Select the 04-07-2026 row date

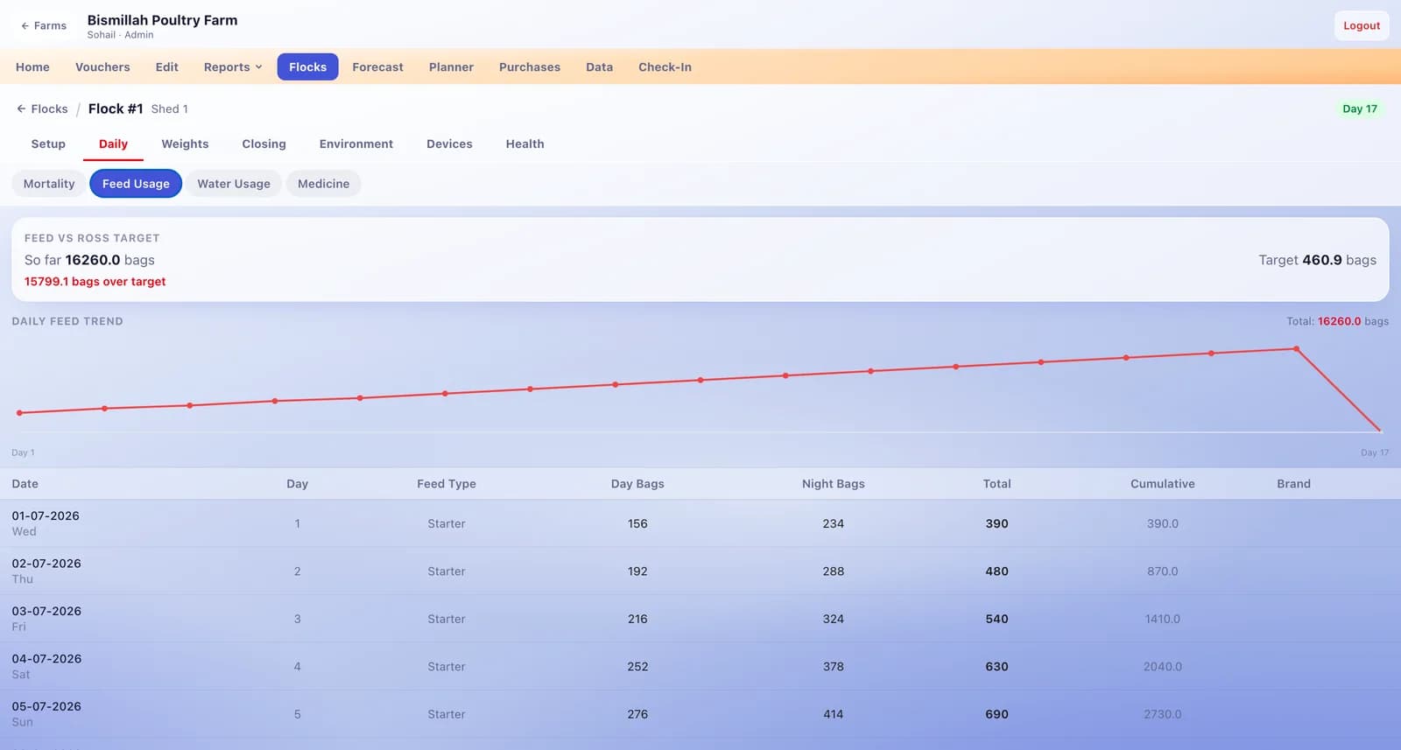click(x=46, y=659)
